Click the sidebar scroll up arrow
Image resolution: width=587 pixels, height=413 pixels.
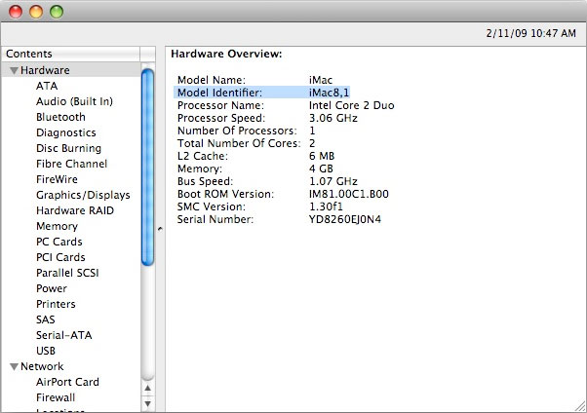pyautogui.click(x=148, y=388)
